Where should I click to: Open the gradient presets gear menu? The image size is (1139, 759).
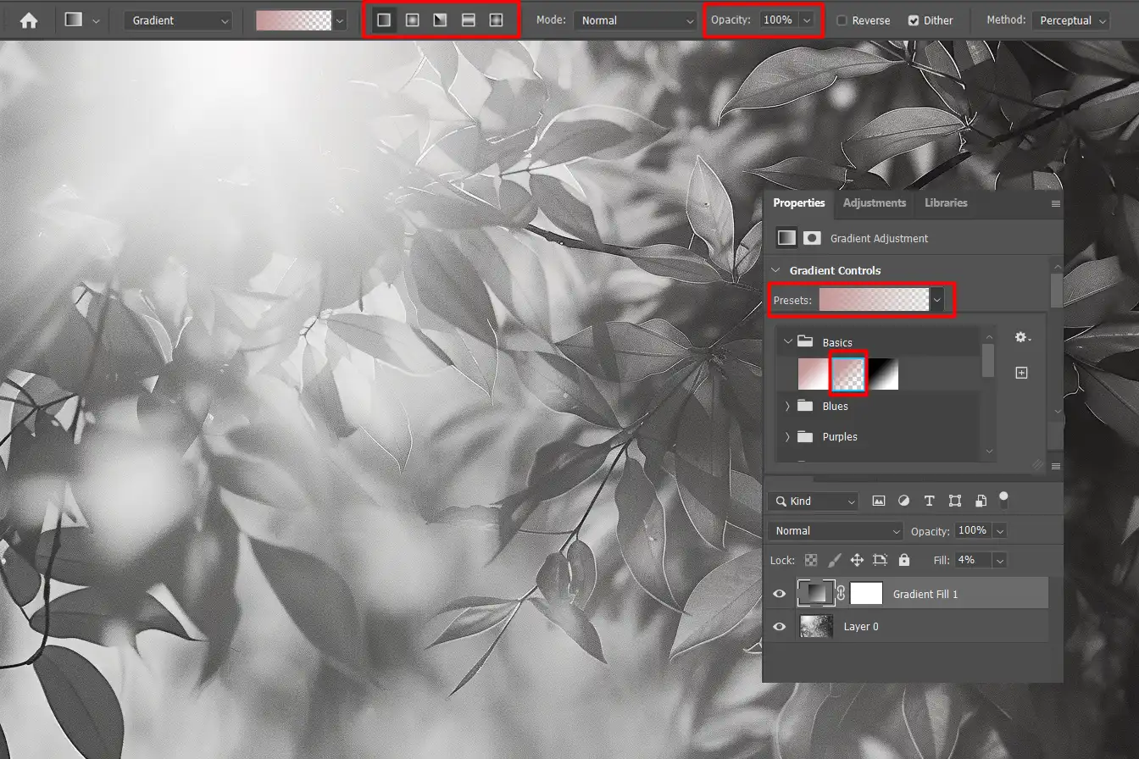coord(1022,337)
